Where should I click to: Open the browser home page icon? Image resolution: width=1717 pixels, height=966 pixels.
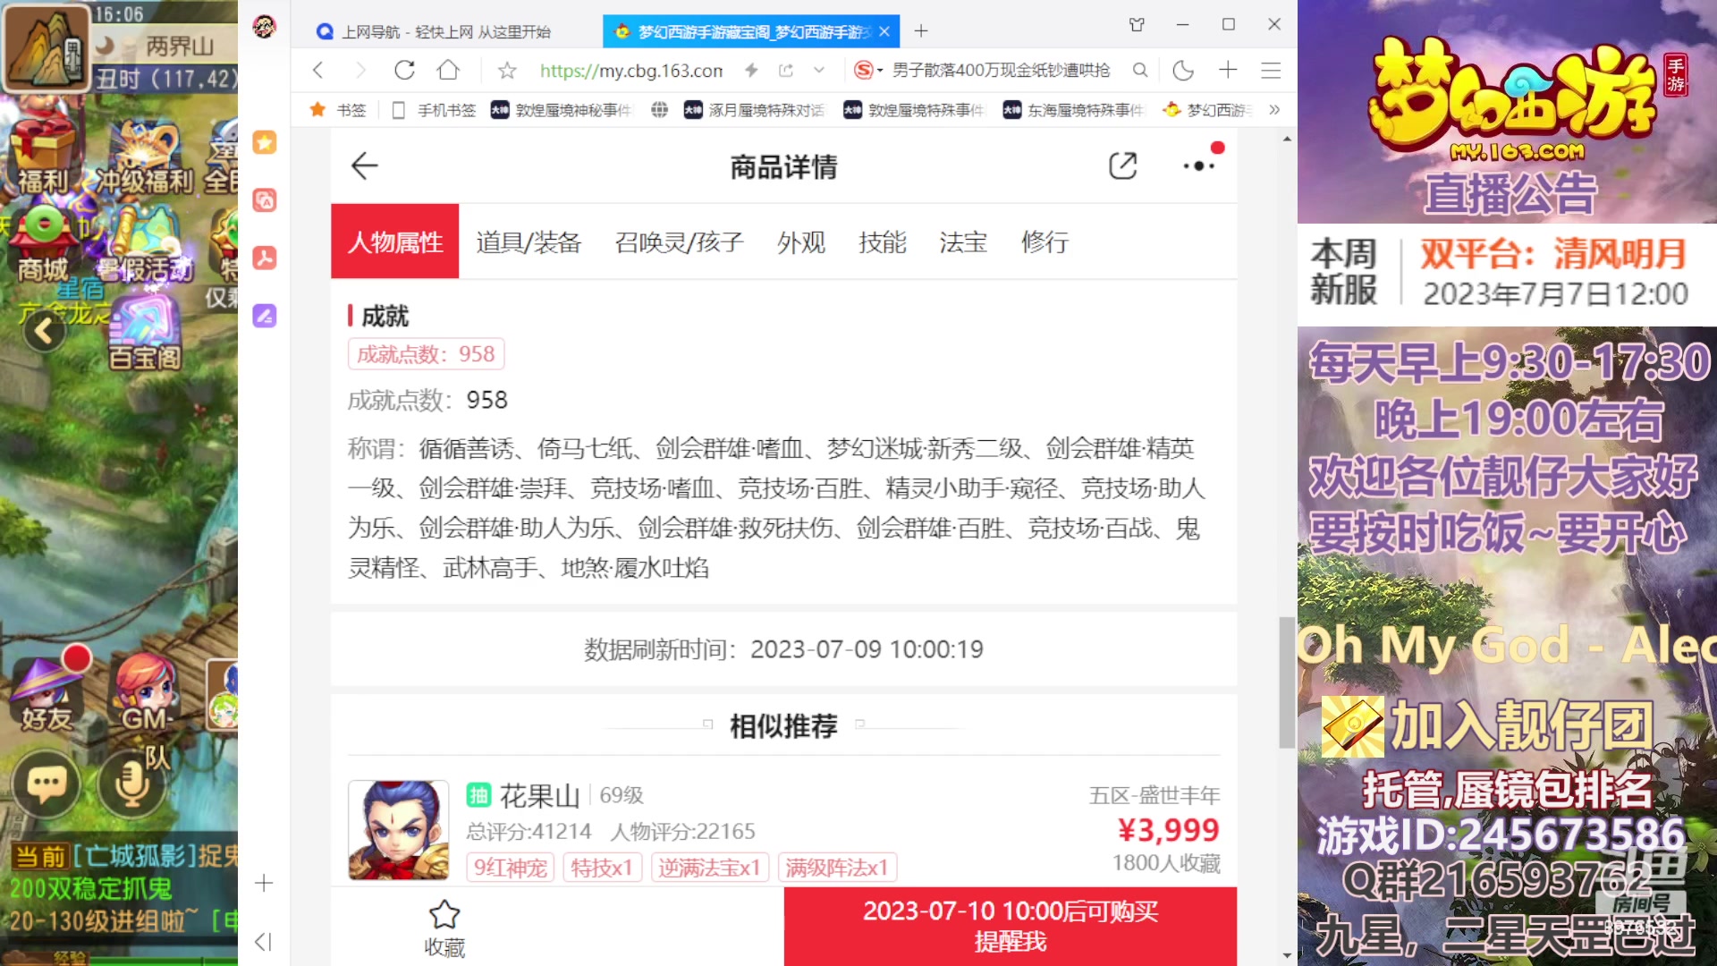coord(448,70)
